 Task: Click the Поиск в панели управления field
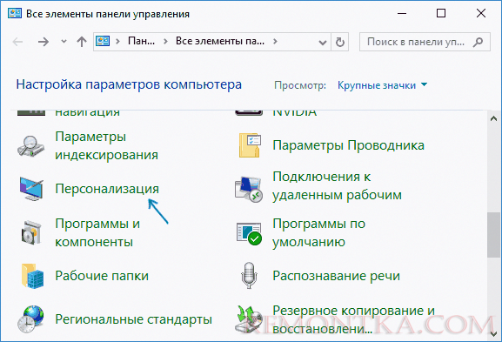click(x=425, y=42)
